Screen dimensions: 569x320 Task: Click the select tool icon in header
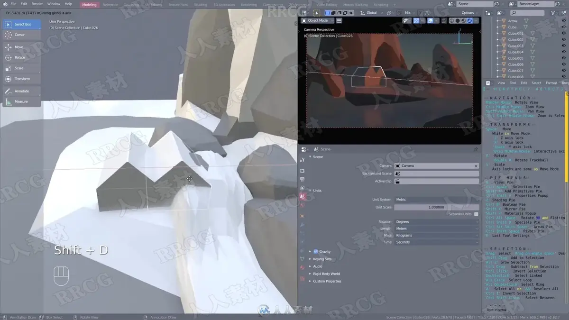(317, 13)
